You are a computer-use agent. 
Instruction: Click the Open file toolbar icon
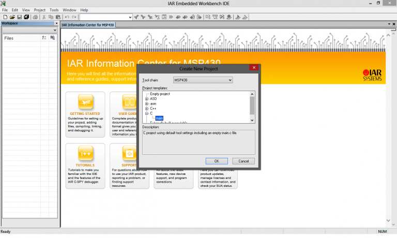click(12, 17)
